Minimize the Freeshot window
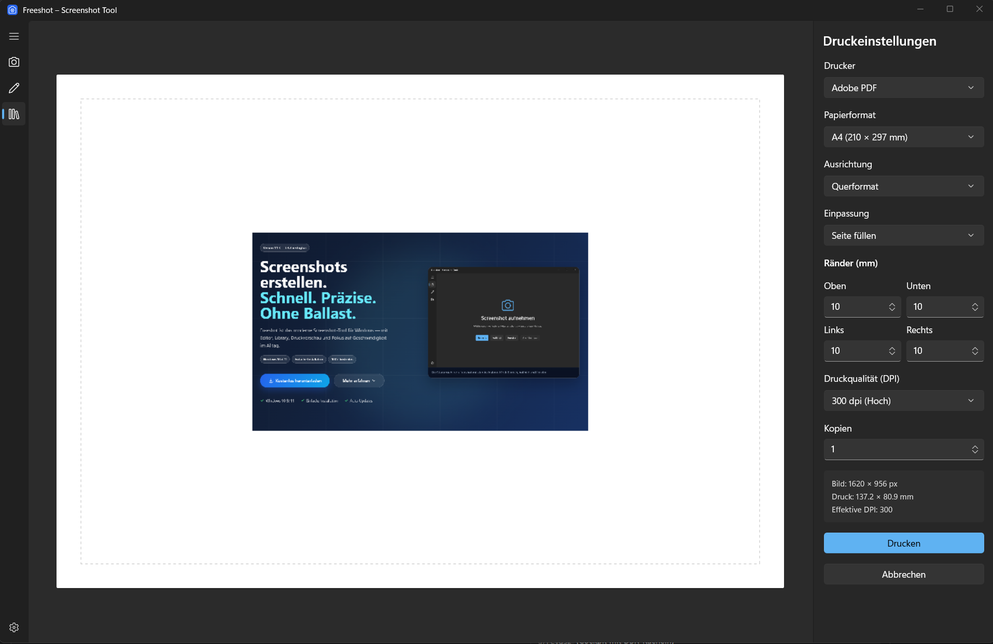This screenshot has height=644, width=993. pos(920,9)
